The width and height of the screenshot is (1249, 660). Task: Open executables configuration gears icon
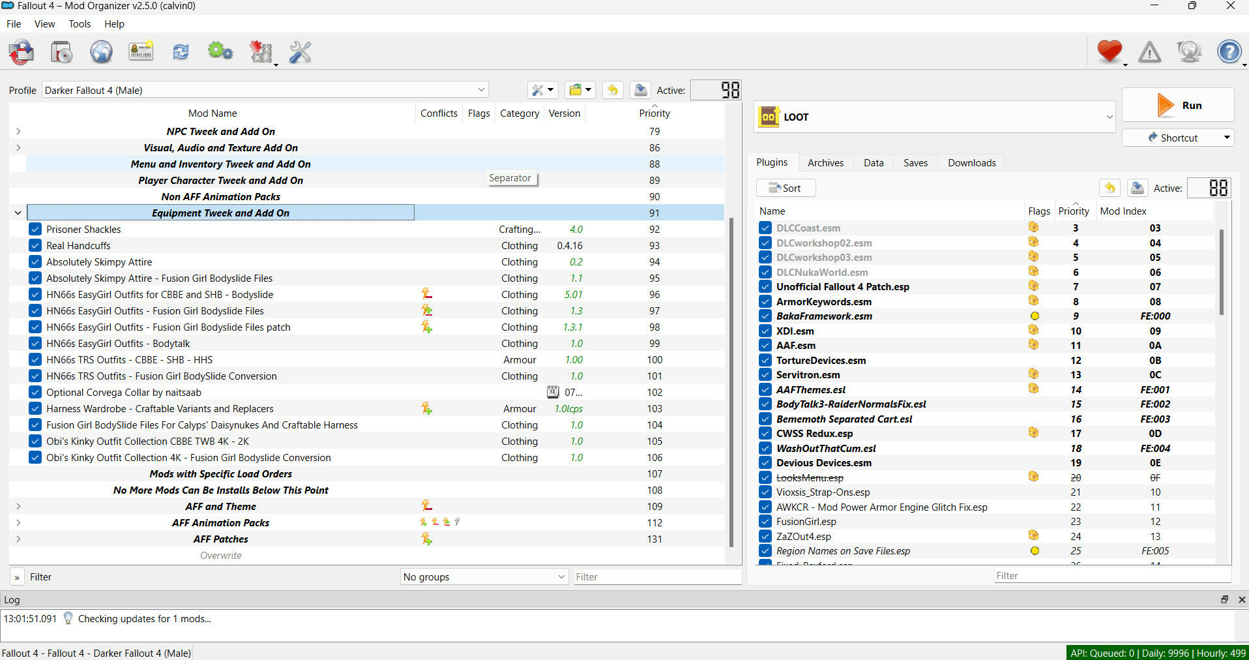[x=220, y=52]
